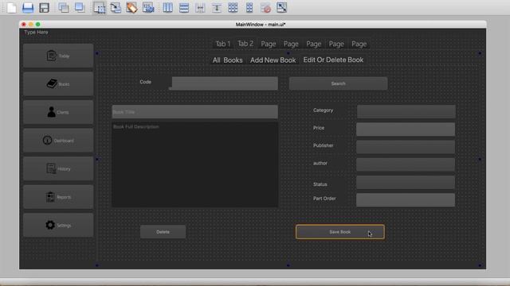Click the Type Here menu placeholder

click(36, 32)
